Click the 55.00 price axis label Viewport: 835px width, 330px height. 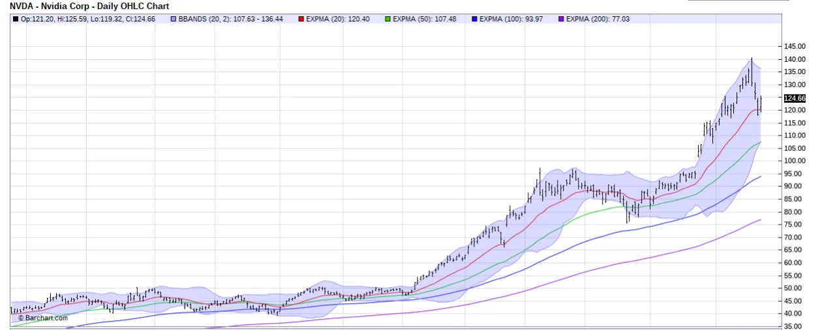[795, 275]
